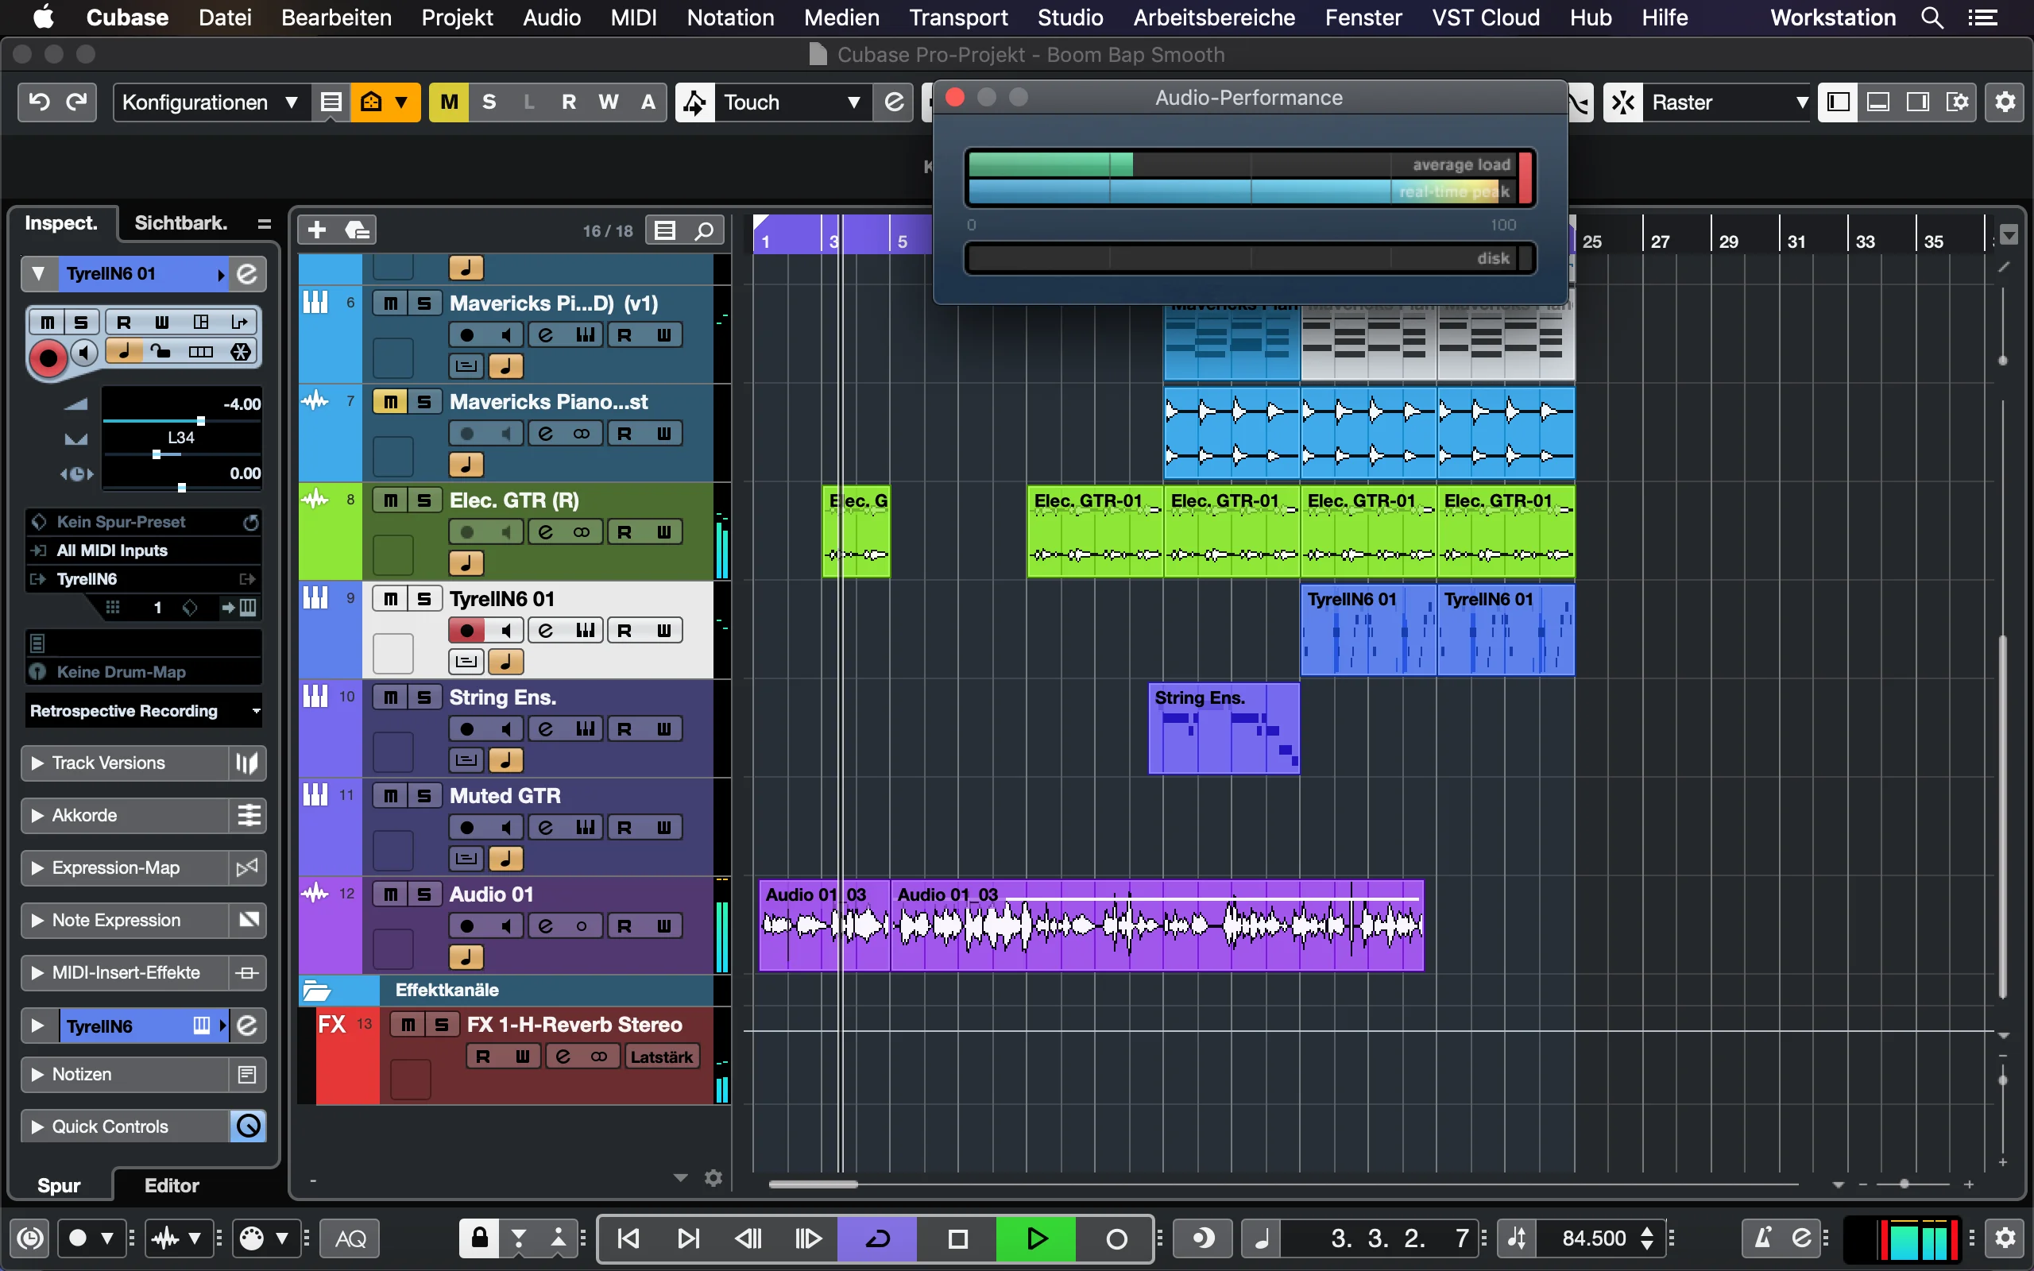Solo the FX 1-H-Reverb Stereo channel
Screen dimensions: 2034x1271
(x=441, y=1025)
